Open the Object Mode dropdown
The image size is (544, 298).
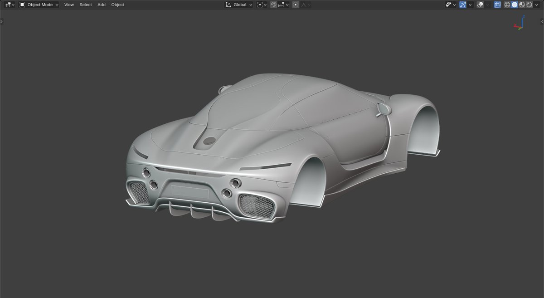pos(39,5)
